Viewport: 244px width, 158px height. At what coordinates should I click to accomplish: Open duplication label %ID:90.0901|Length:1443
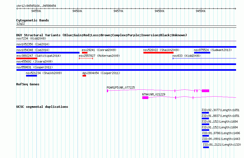221,139
